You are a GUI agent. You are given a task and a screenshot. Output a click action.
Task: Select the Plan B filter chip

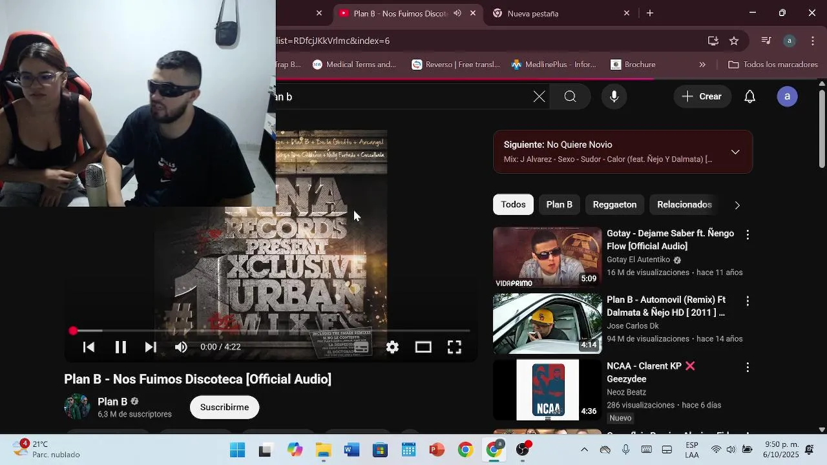(x=560, y=205)
